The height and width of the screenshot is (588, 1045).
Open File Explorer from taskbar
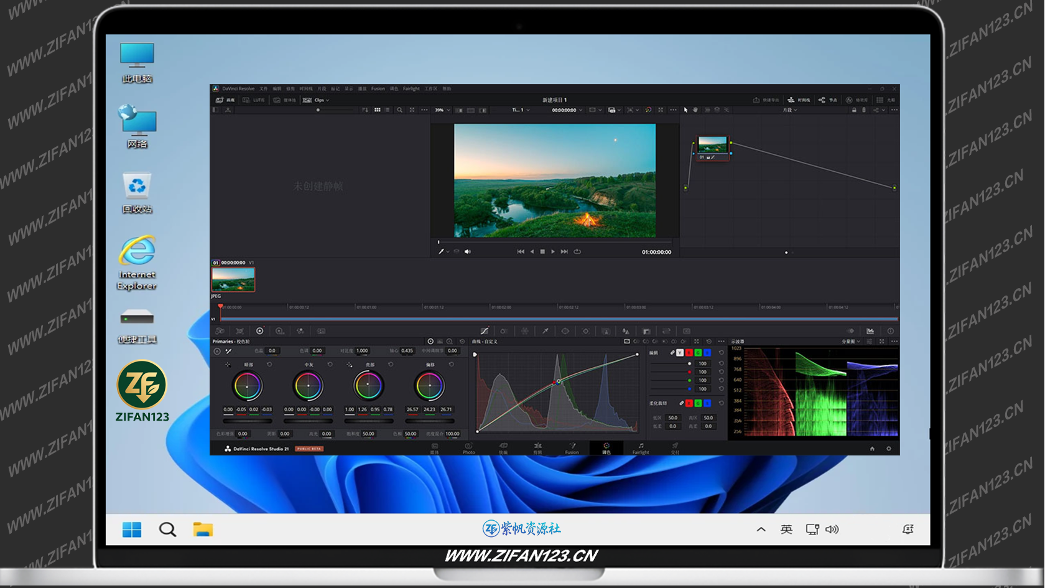click(203, 530)
